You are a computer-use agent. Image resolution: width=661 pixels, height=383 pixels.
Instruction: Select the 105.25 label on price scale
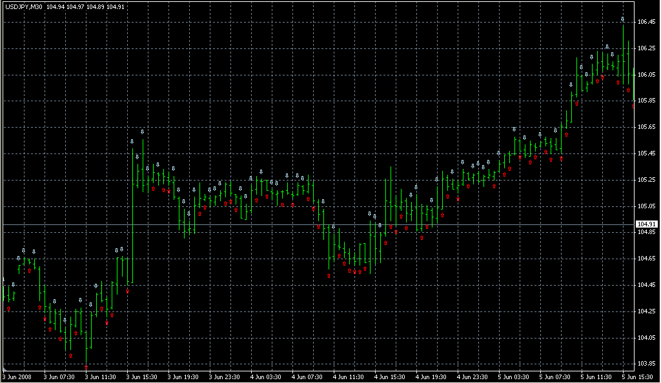[x=646, y=180]
